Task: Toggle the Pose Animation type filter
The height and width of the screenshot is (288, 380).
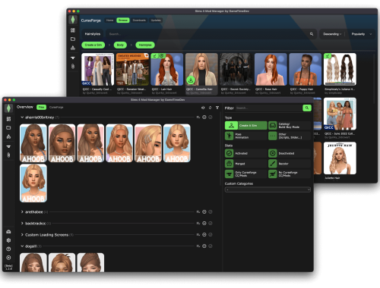Action: [246, 136]
